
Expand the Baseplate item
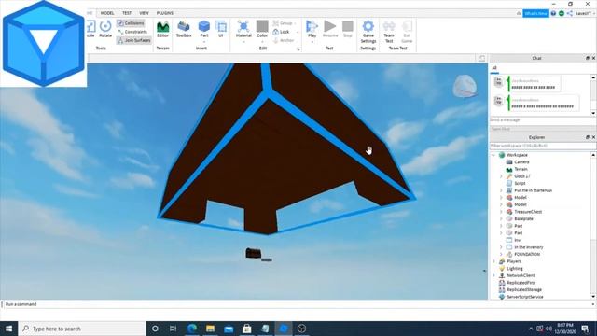click(501, 218)
